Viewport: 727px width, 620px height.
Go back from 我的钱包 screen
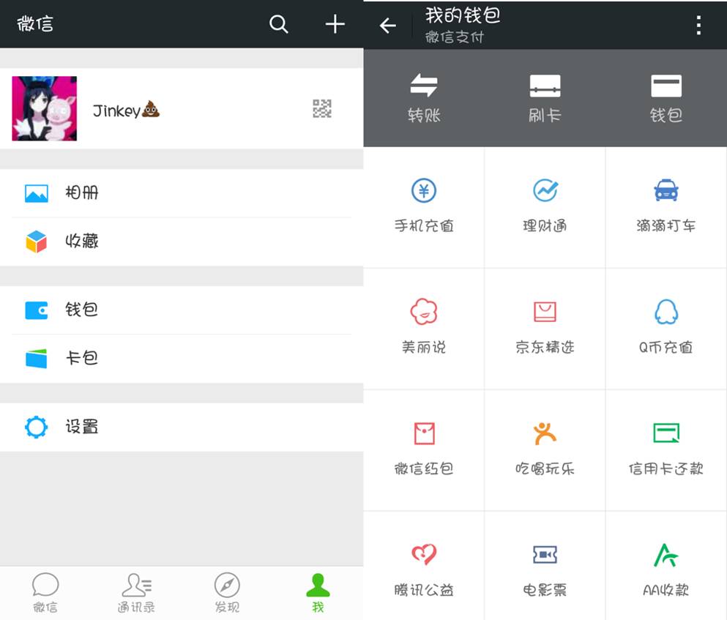pos(387,26)
